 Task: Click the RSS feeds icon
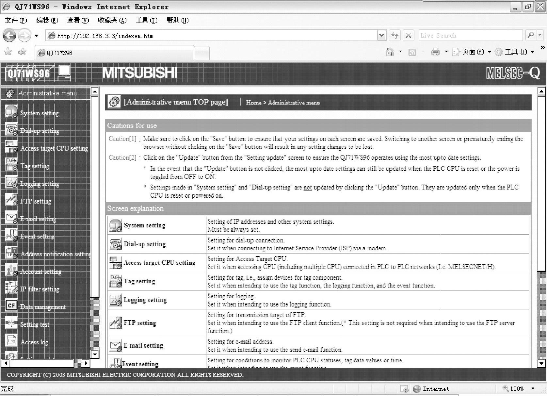(412, 52)
